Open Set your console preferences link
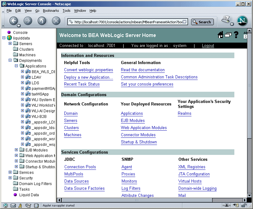 [x=147, y=84]
